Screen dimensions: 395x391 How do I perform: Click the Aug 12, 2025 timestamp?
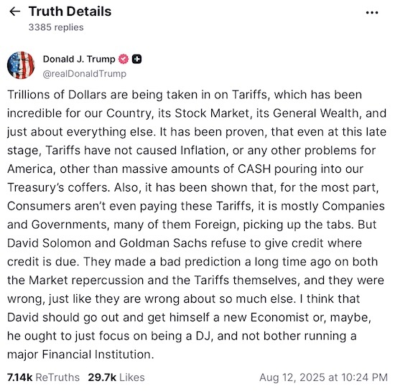pos(323,377)
